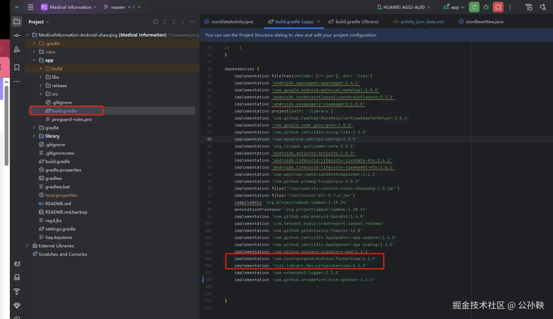
Task: Click the citypickerview:5.2.2 dependency line
Action: (x=301, y=266)
